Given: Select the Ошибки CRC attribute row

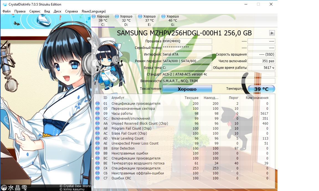Looking at the screenshot, I should point(182,178).
